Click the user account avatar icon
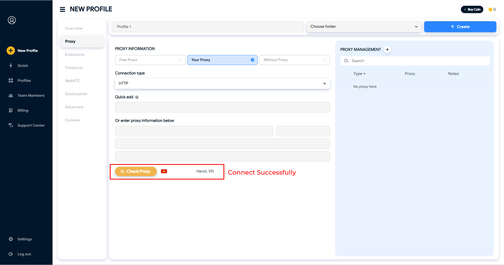Viewport: 504px width, 265px height. click(x=12, y=20)
